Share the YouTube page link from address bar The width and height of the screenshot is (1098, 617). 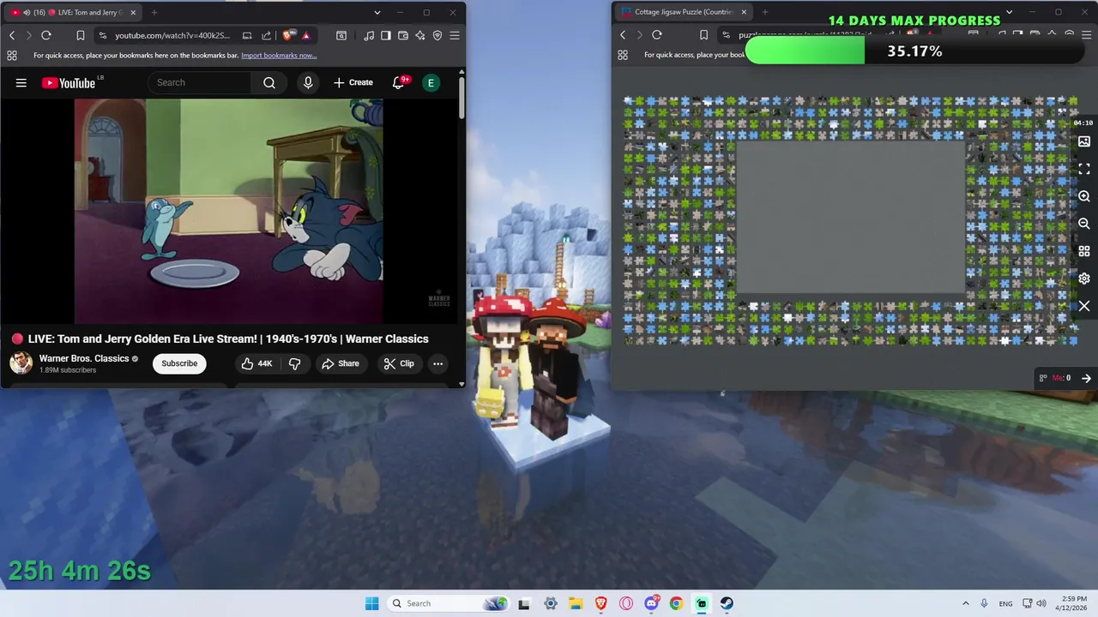click(266, 35)
